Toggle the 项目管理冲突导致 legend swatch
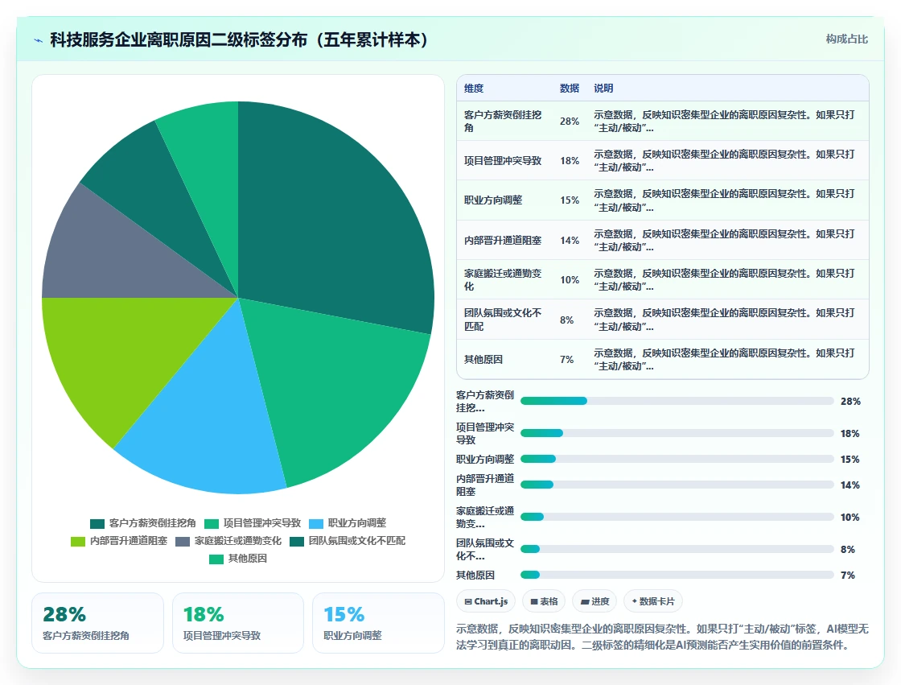Screen dimensions: 901x685 [212, 523]
